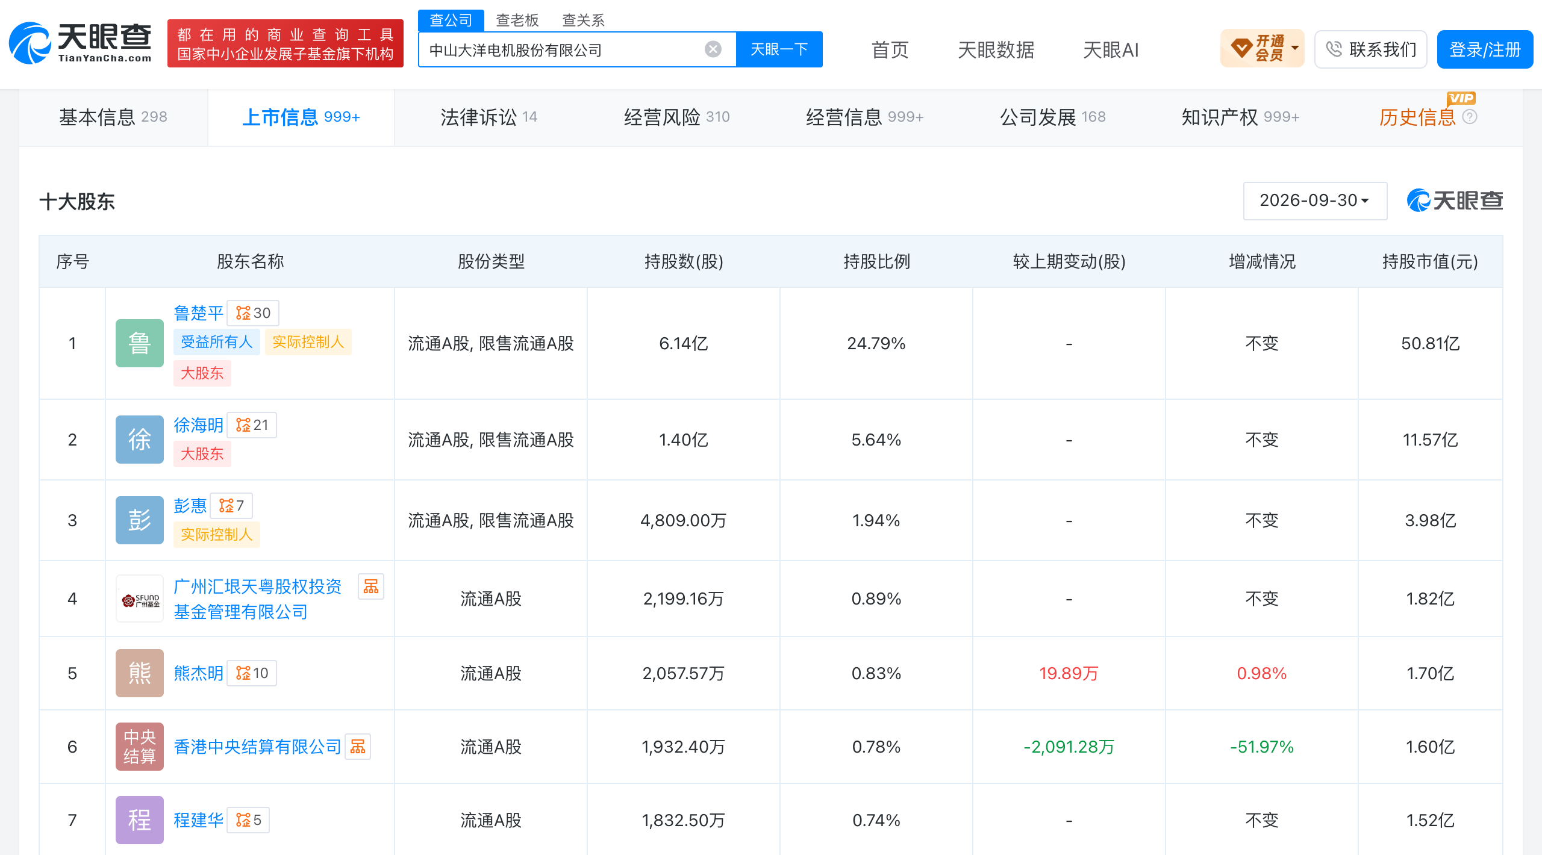This screenshot has height=855, width=1542.
Task: Click the 联系我们 button
Action: [x=1371, y=49]
